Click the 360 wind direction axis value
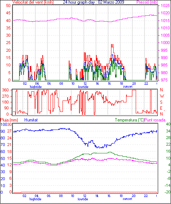Viewport: 171px width, 204px height. [x=6, y=90]
